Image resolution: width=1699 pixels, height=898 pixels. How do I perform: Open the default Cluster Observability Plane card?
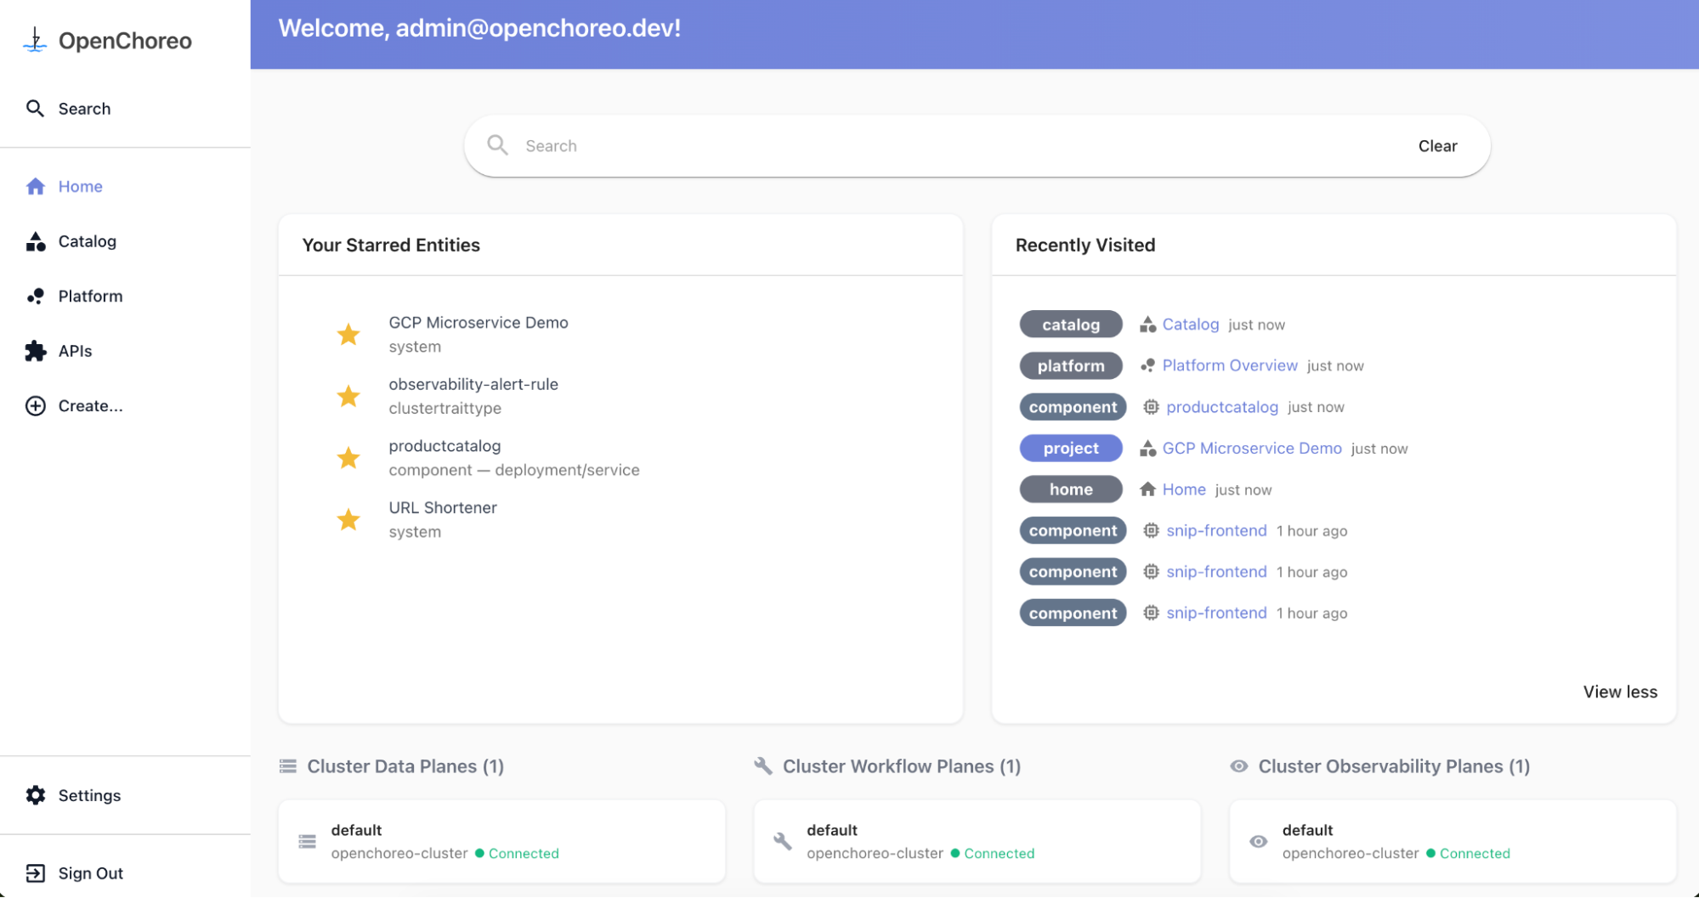[x=1453, y=841]
